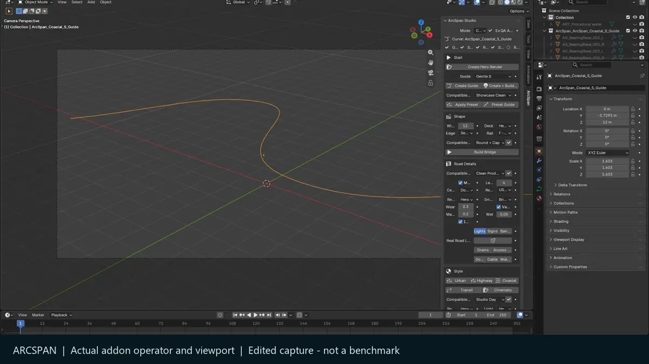Click the modifier wrench icon on AS_BearingBase_001_L

(x=614, y=38)
